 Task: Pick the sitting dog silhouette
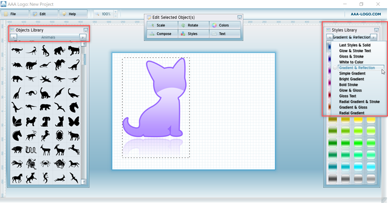point(45,121)
